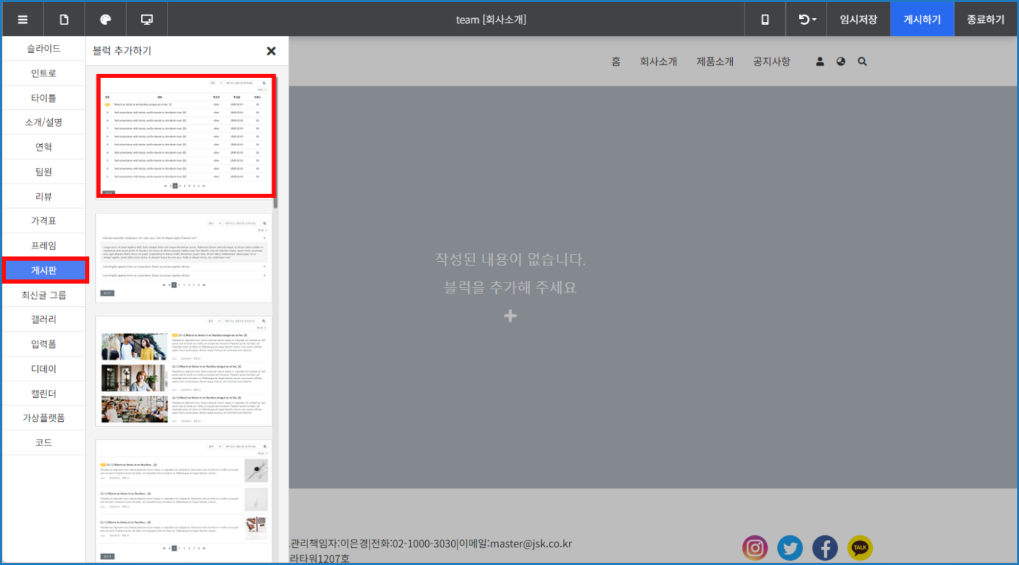Click the search magnifier icon
Viewport: 1019px width, 565px height.
pos(862,61)
